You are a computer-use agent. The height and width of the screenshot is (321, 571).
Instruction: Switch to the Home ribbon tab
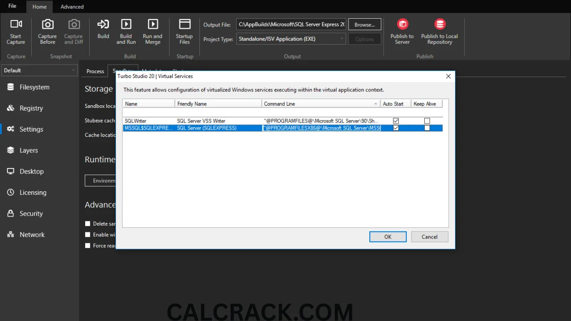[39, 7]
